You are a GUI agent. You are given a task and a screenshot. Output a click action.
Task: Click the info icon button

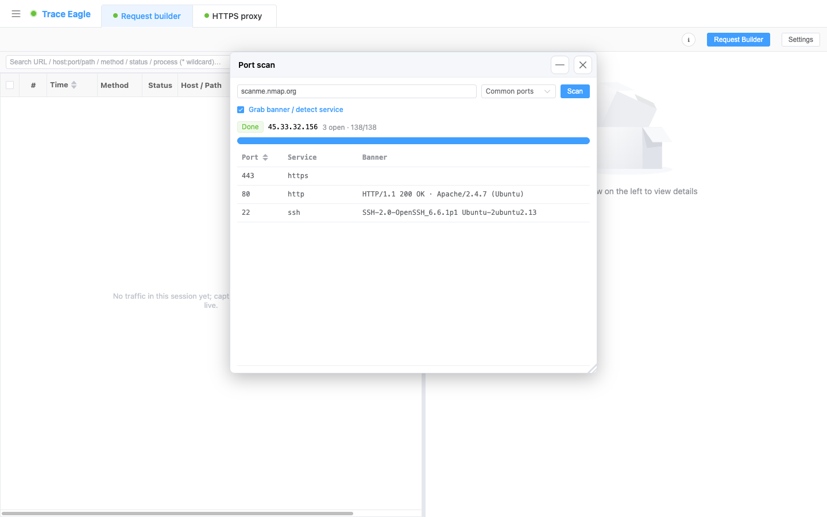tap(689, 40)
